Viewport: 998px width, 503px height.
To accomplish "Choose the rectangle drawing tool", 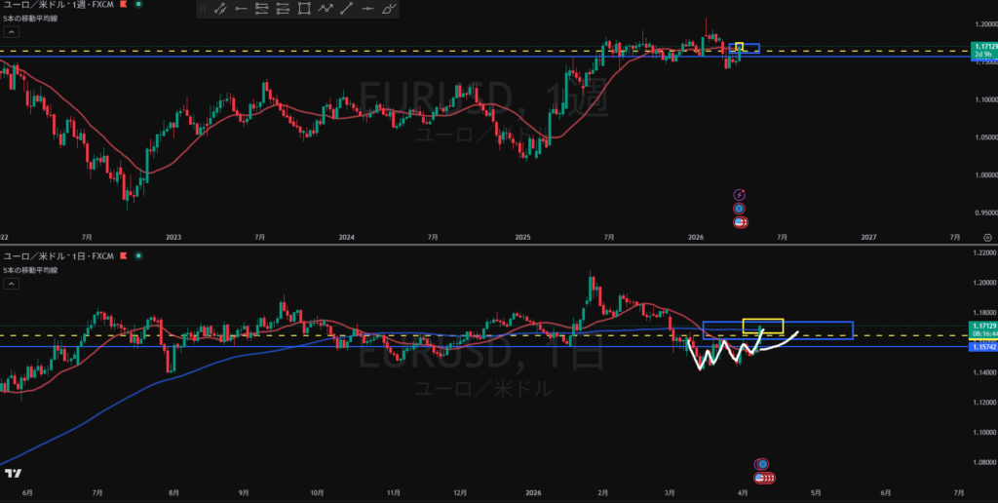I will (x=304, y=9).
